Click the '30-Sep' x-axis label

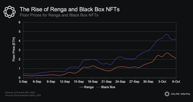(x=148, y=81)
